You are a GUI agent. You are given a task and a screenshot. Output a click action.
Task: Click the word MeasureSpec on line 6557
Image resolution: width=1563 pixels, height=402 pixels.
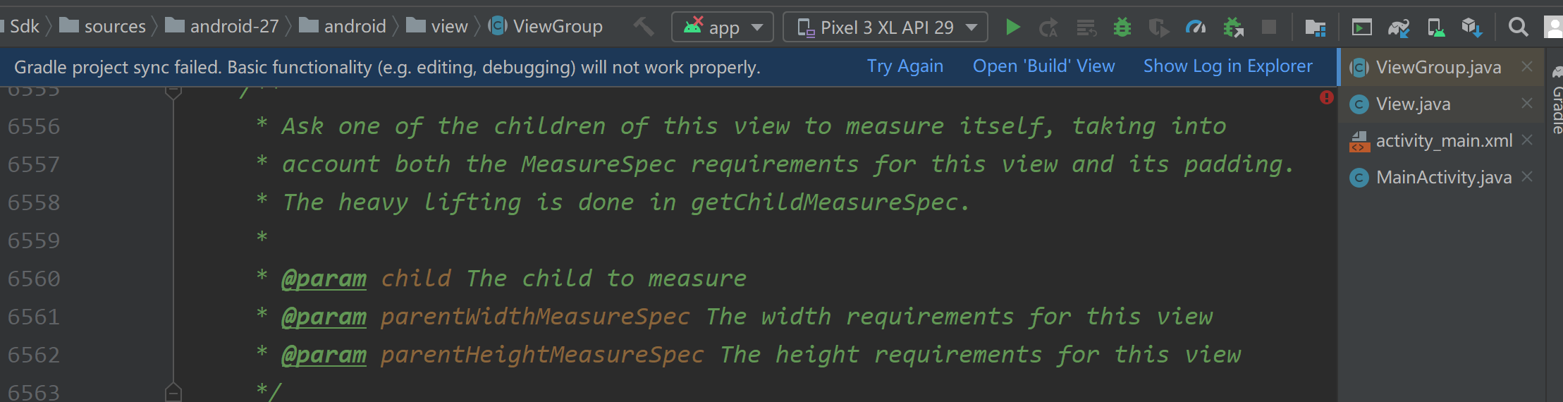599,164
